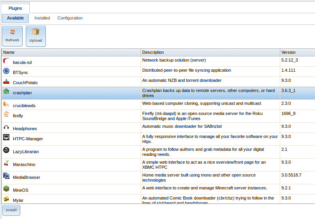Select the firefly plugin name
Viewport: 315px width, 219px height.
[18, 116]
